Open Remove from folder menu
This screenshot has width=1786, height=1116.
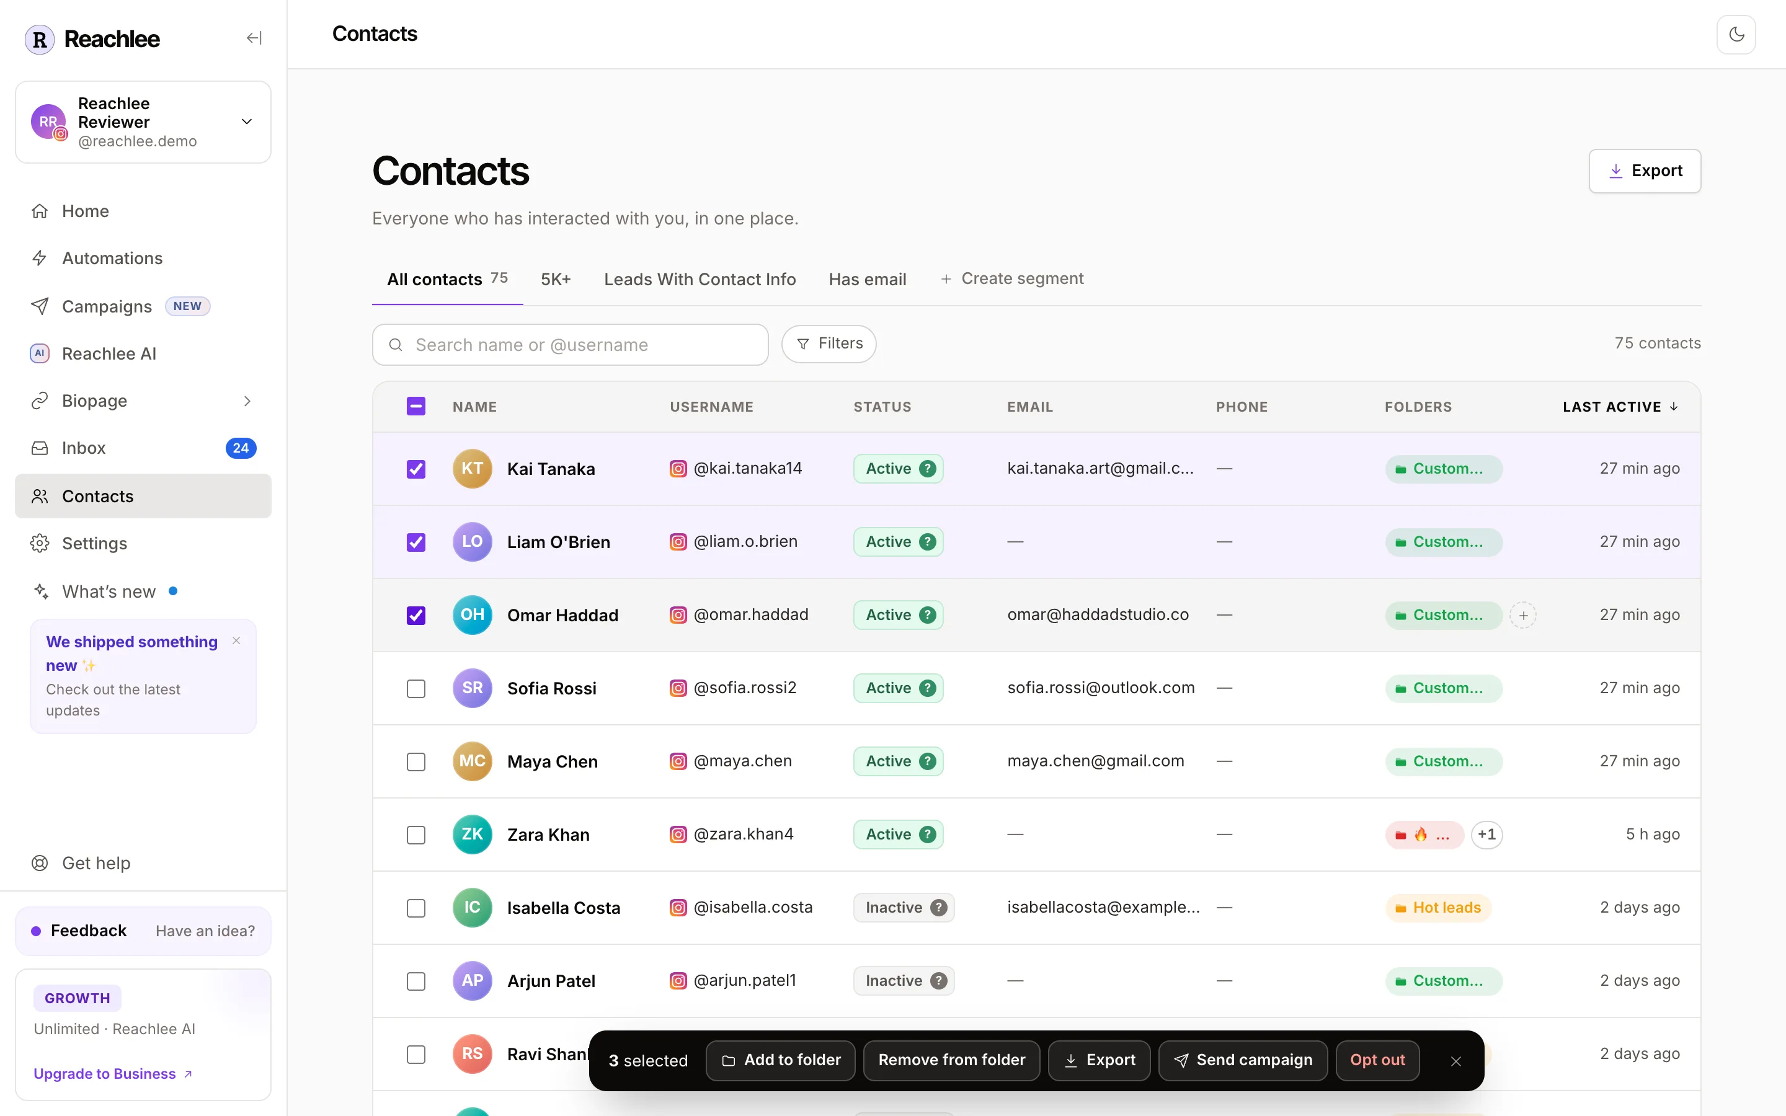pyautogui.click(x=951, y=1061)
